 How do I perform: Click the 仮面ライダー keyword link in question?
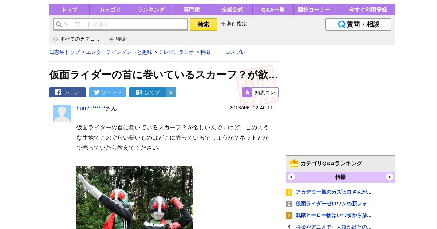[94, 128]
